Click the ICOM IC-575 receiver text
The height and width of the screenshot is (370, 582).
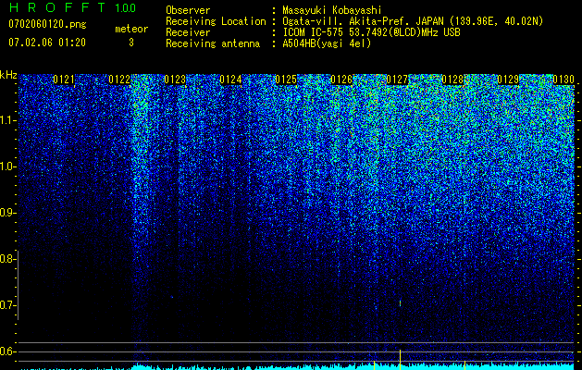click(x=371, y=32)
